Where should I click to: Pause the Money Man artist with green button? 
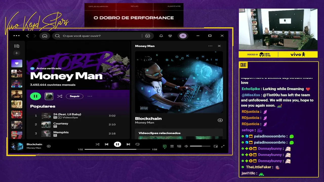[x=35, y=96]
